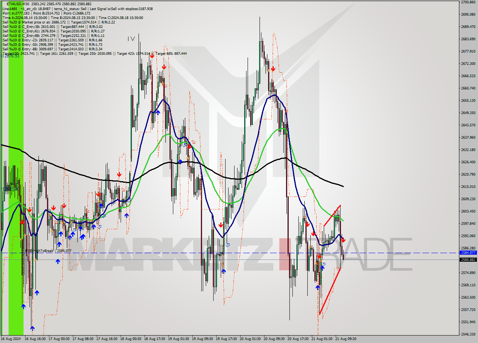Click the blue 2584.077 price tag on axis
Image resolution: width=478 pixels, height=343 pixels.
tap(468, 253)
